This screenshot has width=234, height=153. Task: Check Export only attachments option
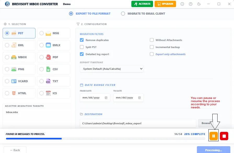pos(152,54)
